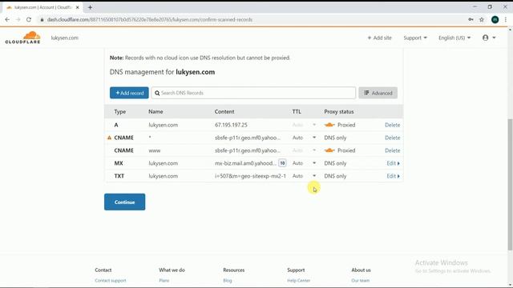Open the Chrome three-dot menu
The width and height of the screenshot is (513, 288).
(x=506, y=19)
